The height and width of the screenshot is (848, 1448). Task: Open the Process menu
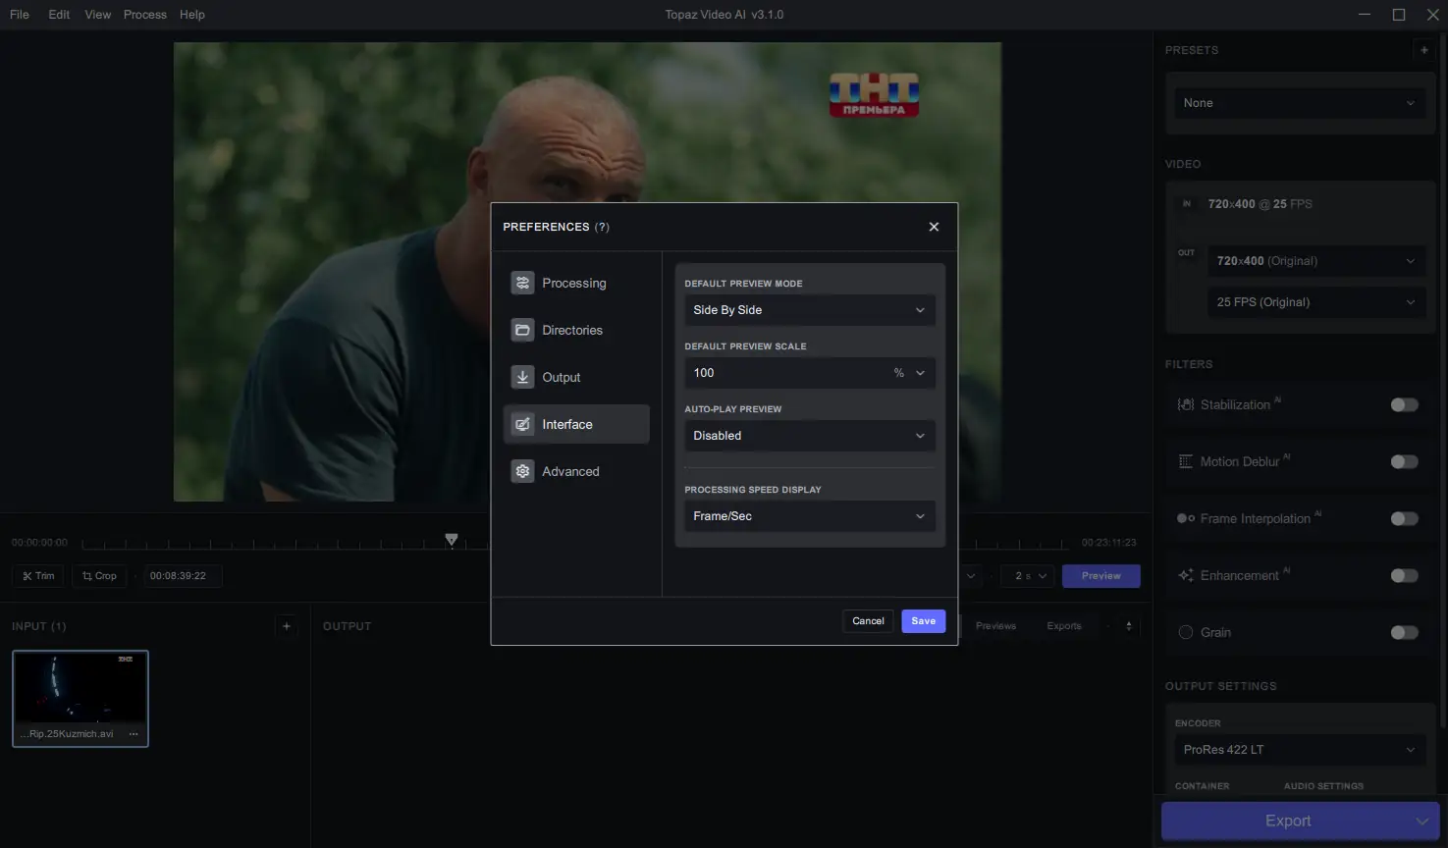coord(145,15)
